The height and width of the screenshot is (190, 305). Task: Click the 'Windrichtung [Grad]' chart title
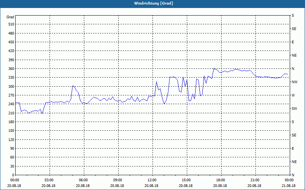click(x=154, y=3)
